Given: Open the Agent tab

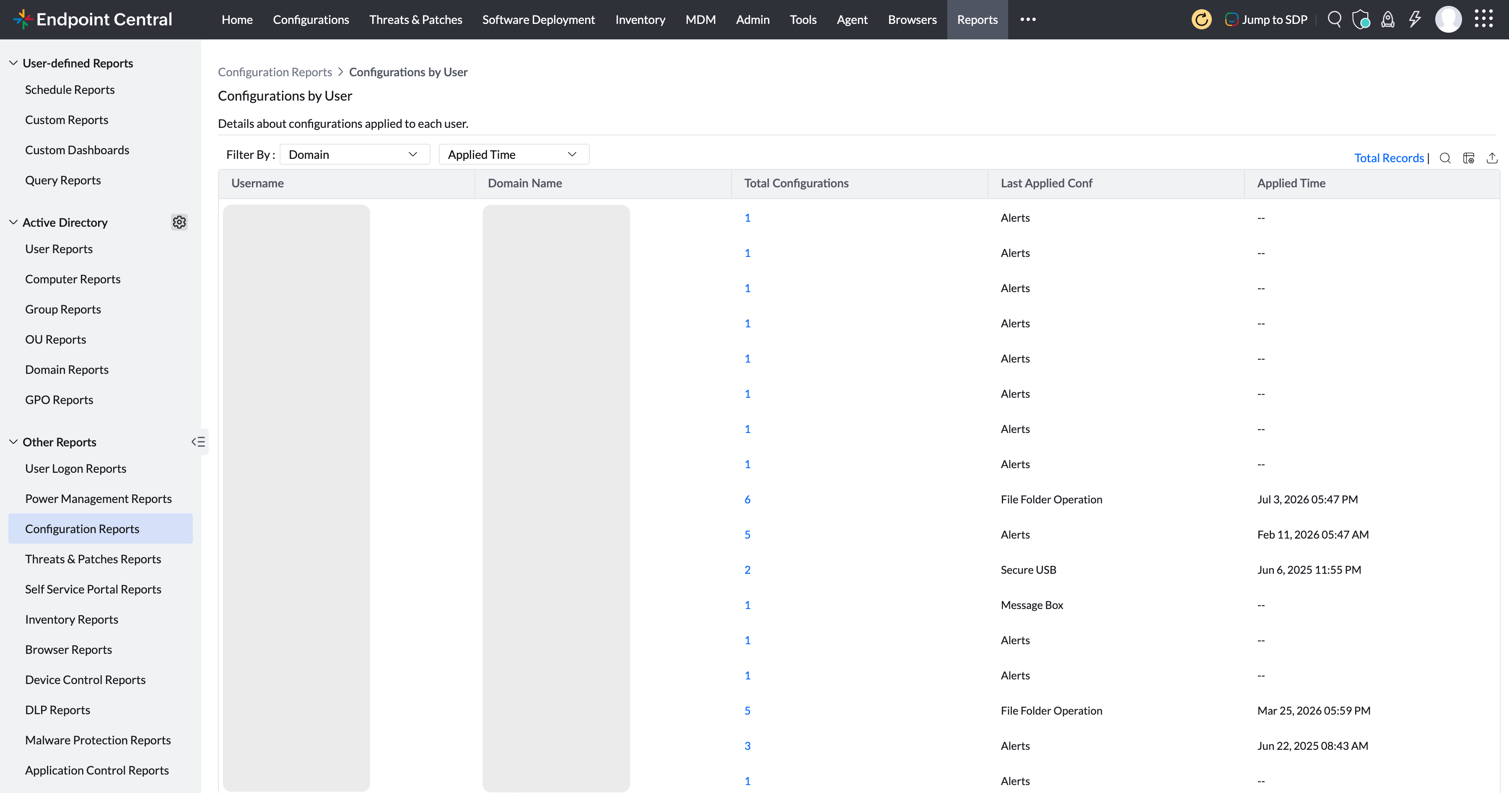Looking at the screenshot, I should [x=852, y=19].
